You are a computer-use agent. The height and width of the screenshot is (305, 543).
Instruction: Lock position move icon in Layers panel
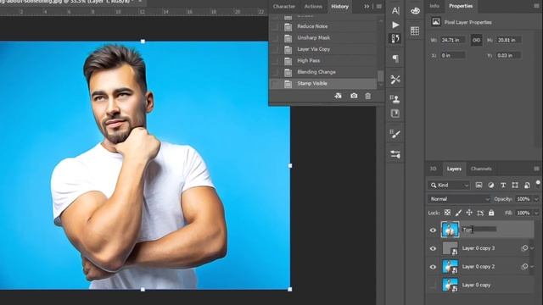point(469,213)
